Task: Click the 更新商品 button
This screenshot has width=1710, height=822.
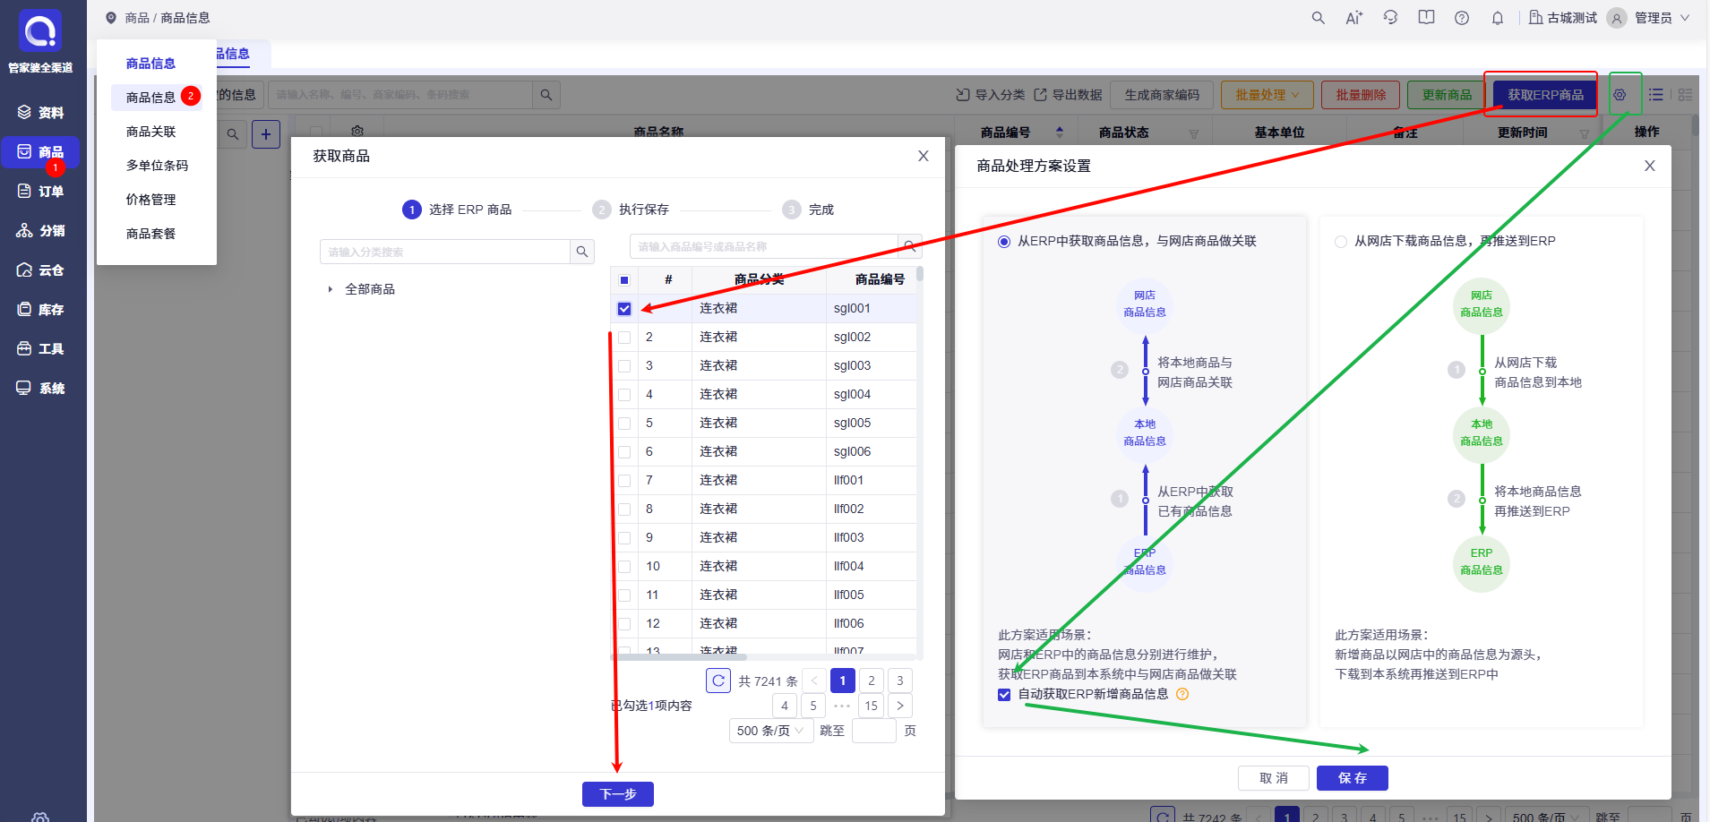Action: pos(1447,95)
